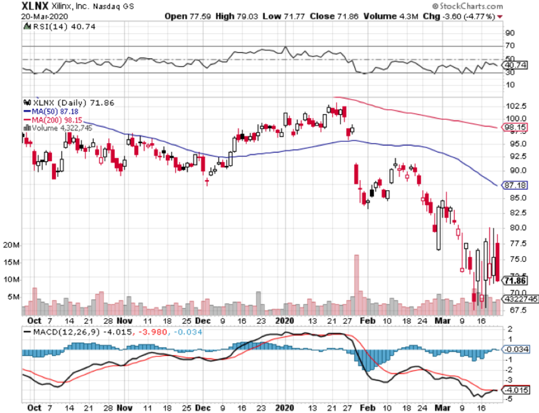Select the 'Xilinx, Inc.' company name

(71, 6)
